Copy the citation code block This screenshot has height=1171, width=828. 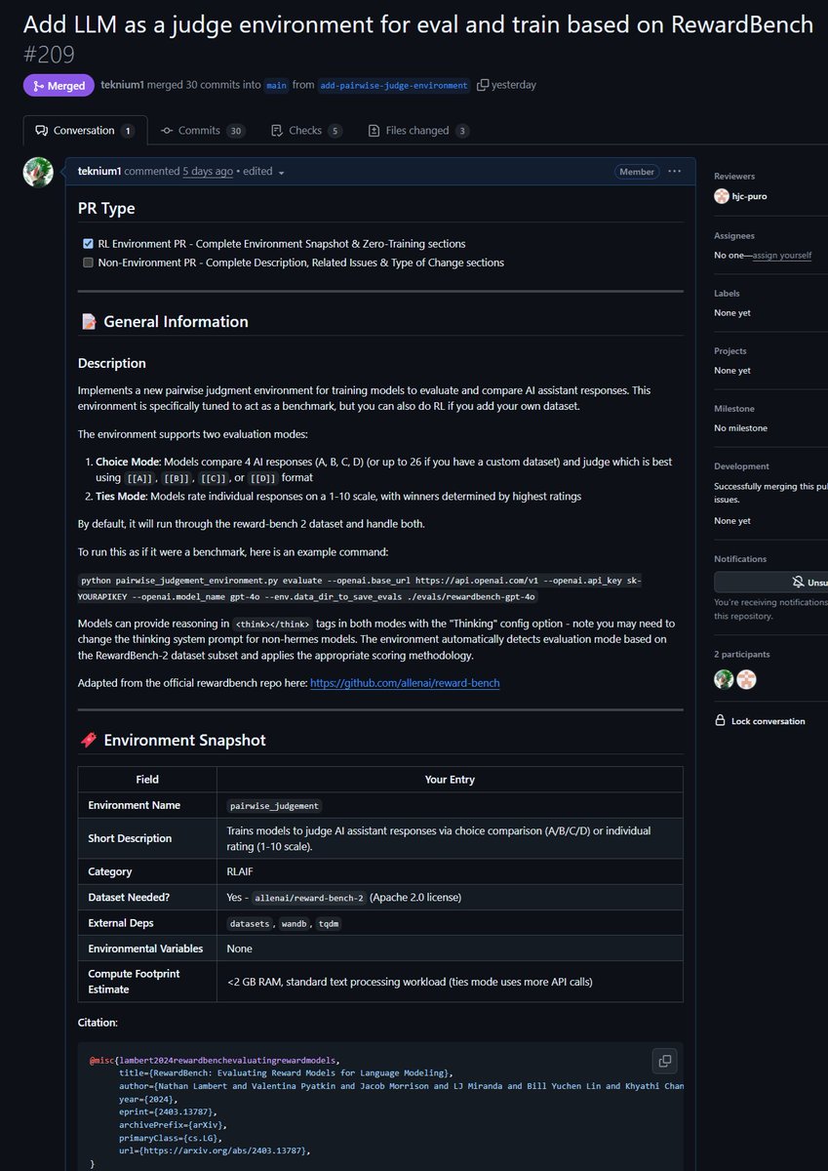click(664, 1060)
